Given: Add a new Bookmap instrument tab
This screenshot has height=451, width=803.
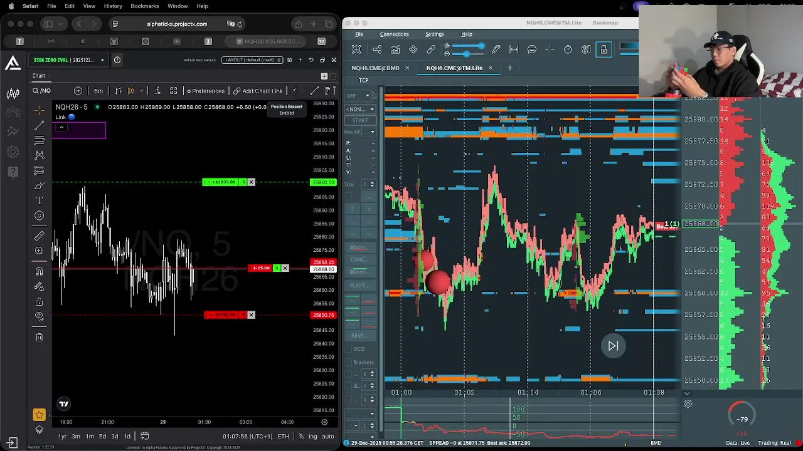Looking at the screenshot, I should pyautogui.click(x=509, y=68).
